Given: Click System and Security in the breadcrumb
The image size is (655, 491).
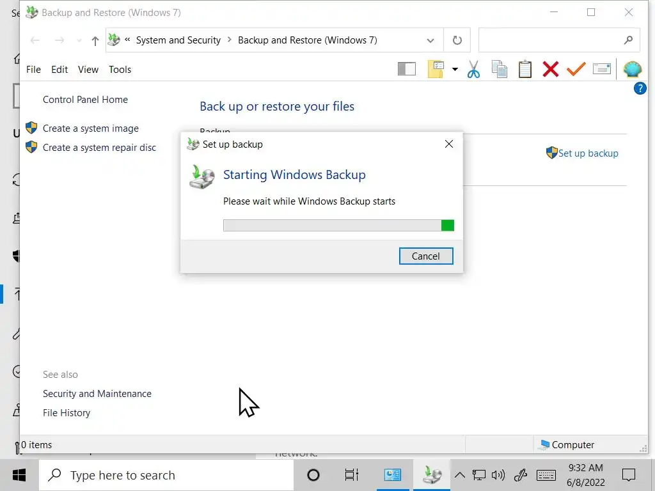Looking at the screenshot, I should click(x=178, y=40).
